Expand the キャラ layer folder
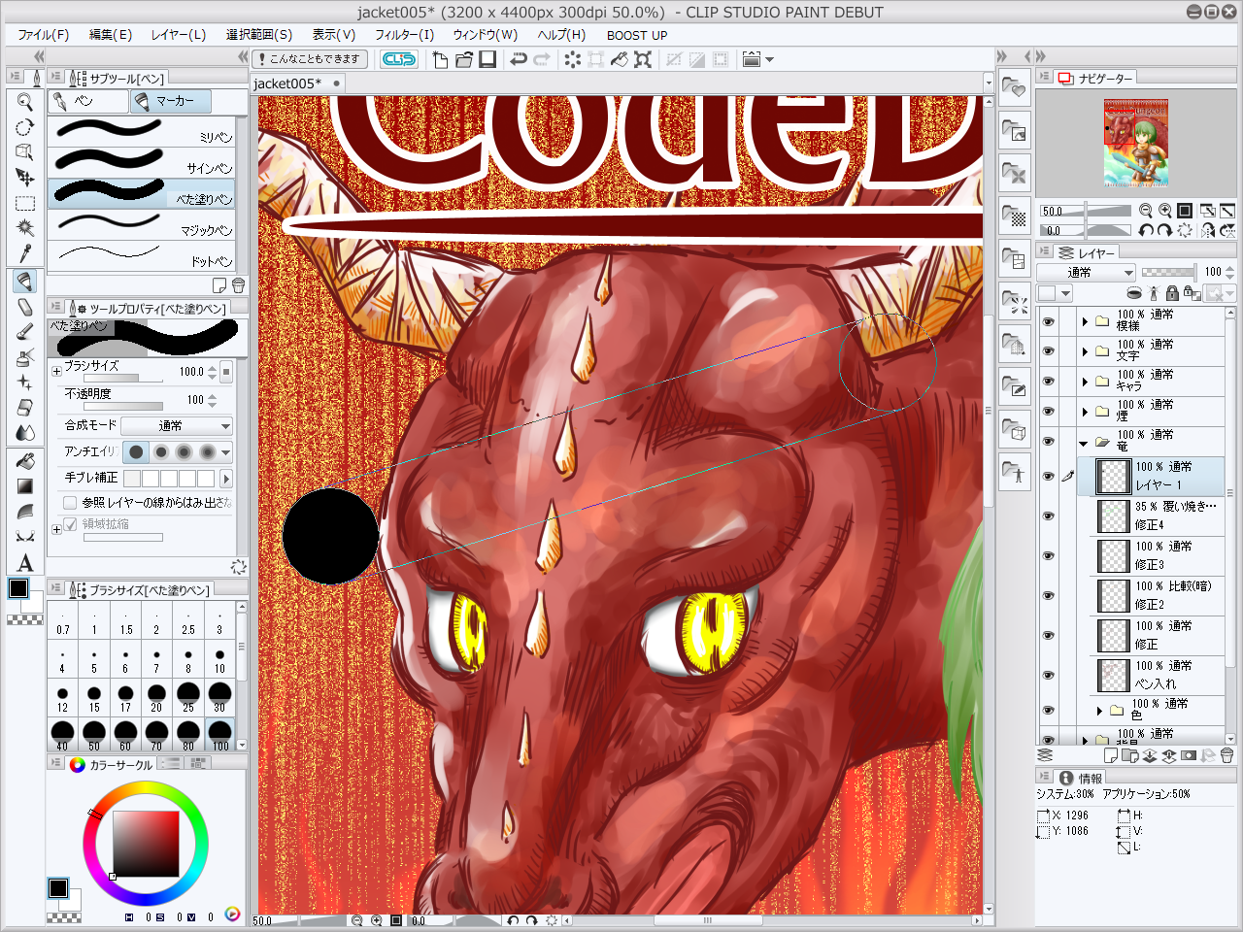 [1085, 382]
